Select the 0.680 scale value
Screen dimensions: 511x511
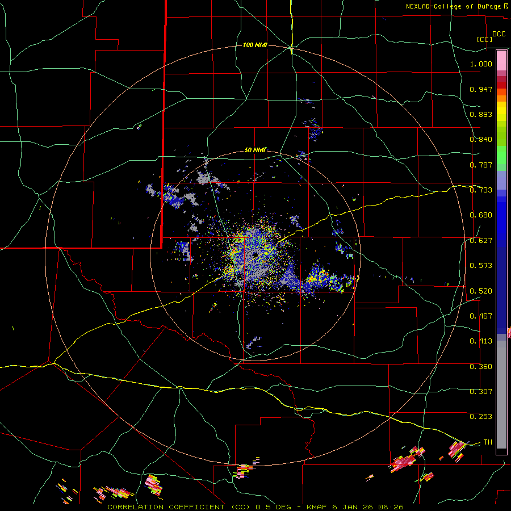click(481, 215)
